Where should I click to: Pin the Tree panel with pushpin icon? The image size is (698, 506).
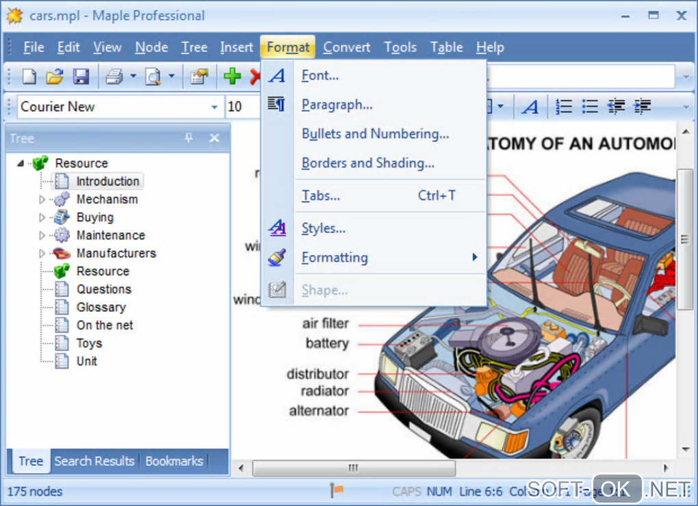189,138
